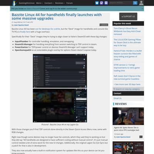Image resolution: width=154 pixels, height=154 pixels.
Task: Follow the 'we have a forum' link
Action: [x=31, y=8]
